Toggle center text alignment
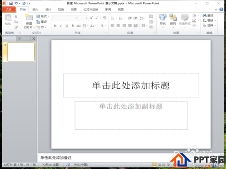The height and width of the screenshot is (169, 226). point(118,26)
